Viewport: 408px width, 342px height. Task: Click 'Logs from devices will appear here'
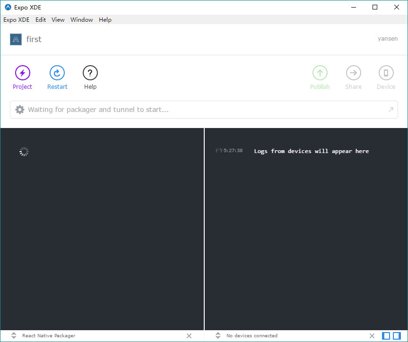(312, 151)
